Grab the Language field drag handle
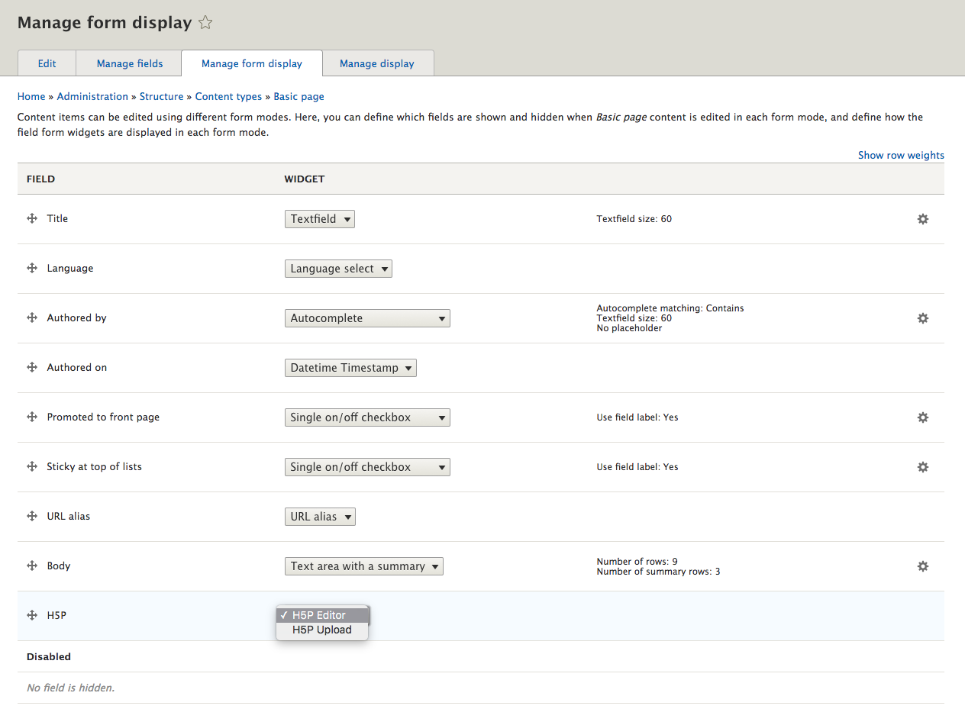Screen dimensions: 965x709 tap(31, 268)
